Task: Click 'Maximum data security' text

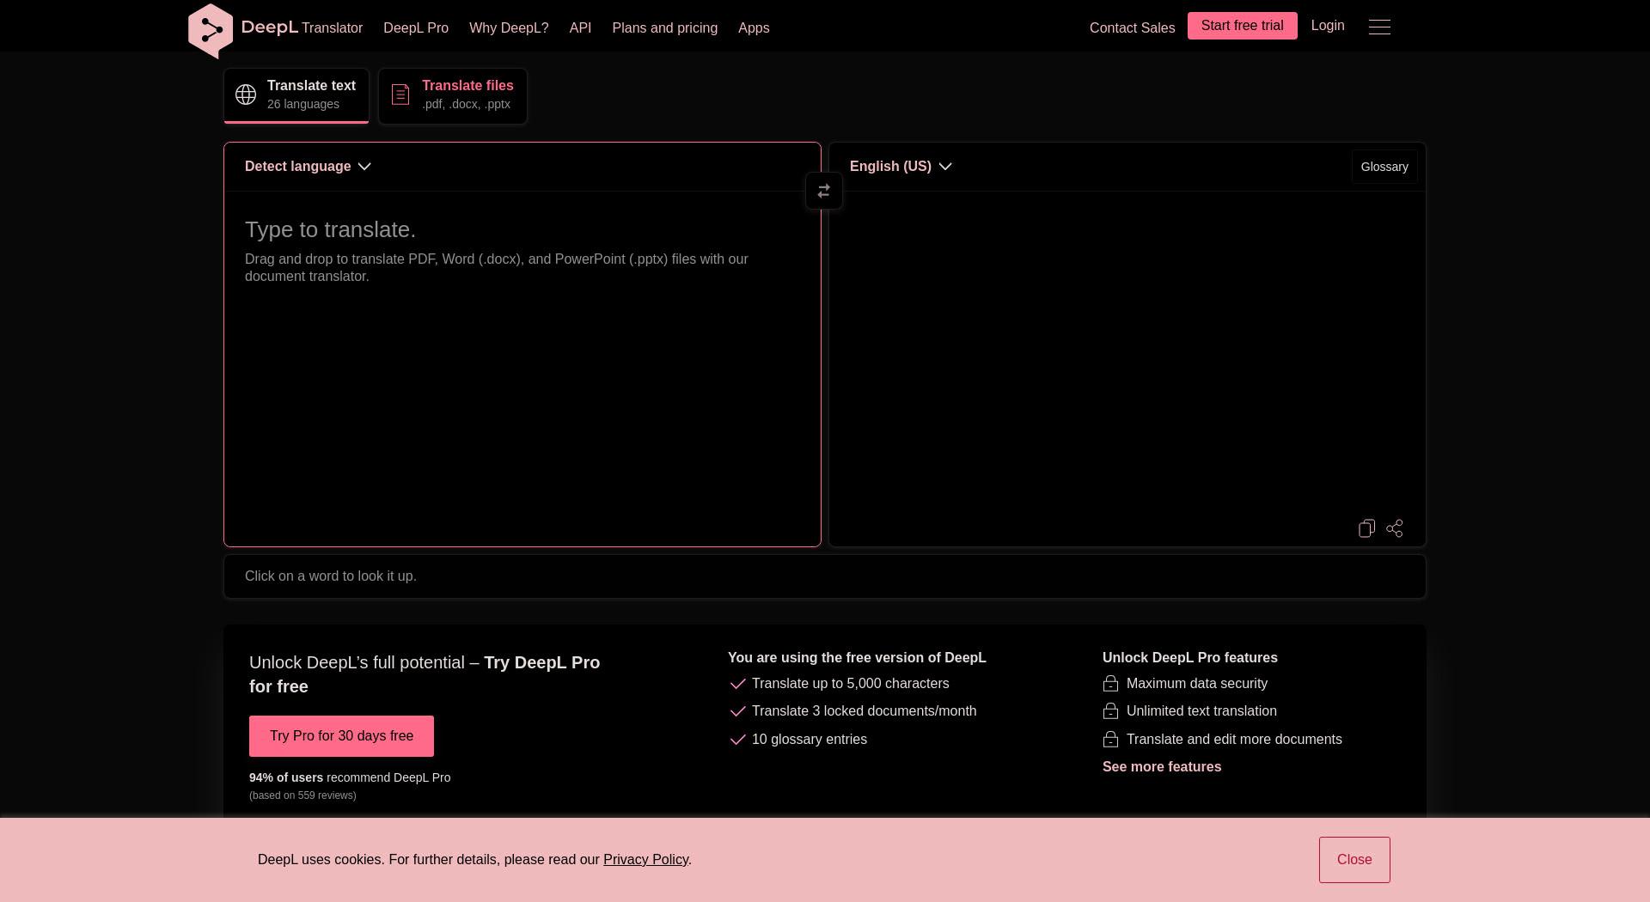Action: 1196,684
